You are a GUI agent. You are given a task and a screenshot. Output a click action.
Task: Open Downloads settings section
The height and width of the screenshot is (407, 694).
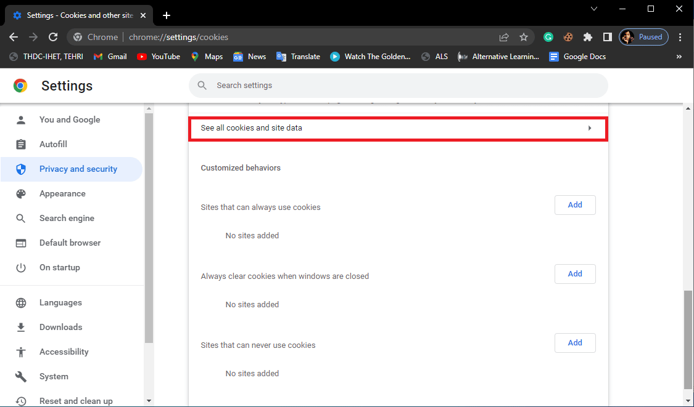tap(72, 328)
